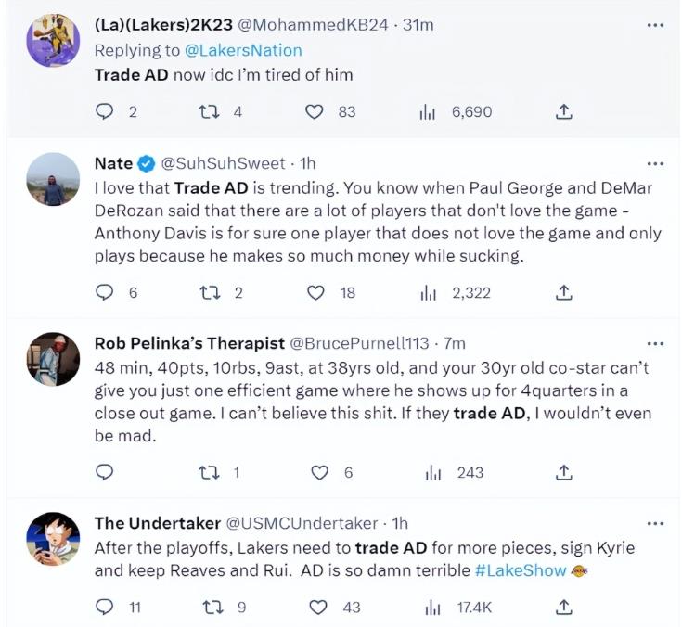Screen dimensions: 682x627
Task: Open more options on MohammedKB24's tweet
Action: [655, 25]
